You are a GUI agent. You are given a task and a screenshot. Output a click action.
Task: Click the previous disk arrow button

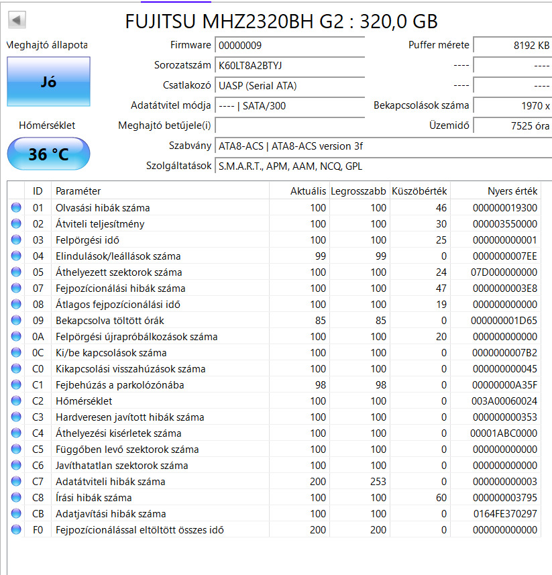17,20
